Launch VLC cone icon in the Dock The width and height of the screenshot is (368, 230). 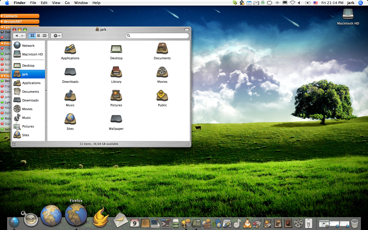(x=247, y=223)
